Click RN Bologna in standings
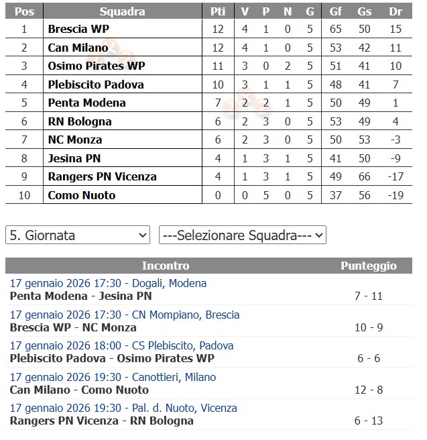This screenshot has height=440, width=427. 80,121
